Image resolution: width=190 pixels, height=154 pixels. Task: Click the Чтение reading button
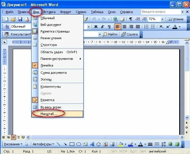tap(176, 19)
